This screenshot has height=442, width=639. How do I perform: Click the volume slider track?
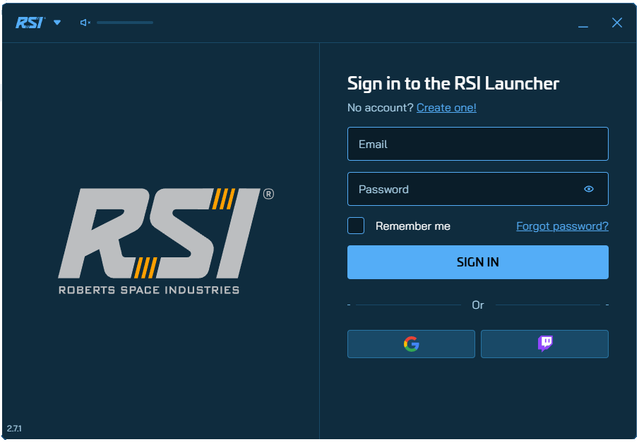125,23
